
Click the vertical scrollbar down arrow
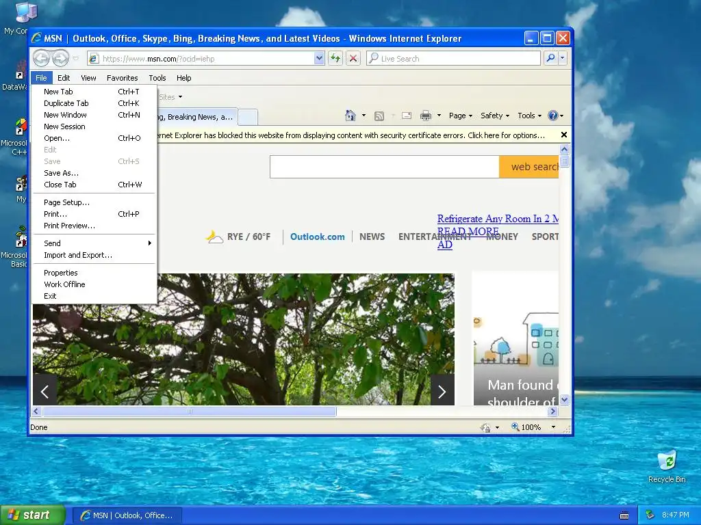[x=564, y=399]
